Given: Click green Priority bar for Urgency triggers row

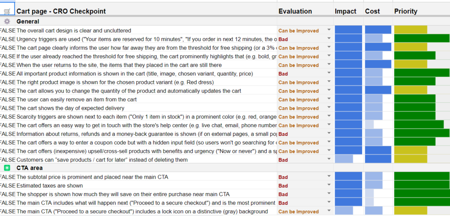Looking at the screenshot, I should coord(421,39).
